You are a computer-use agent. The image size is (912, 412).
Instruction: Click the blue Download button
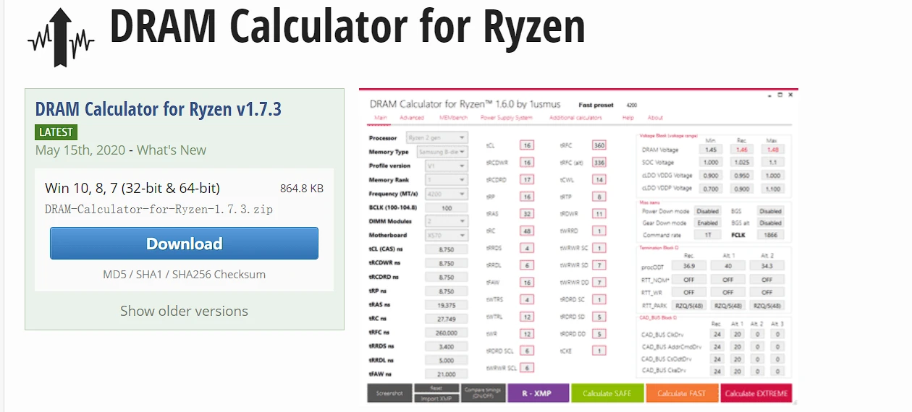184,244
